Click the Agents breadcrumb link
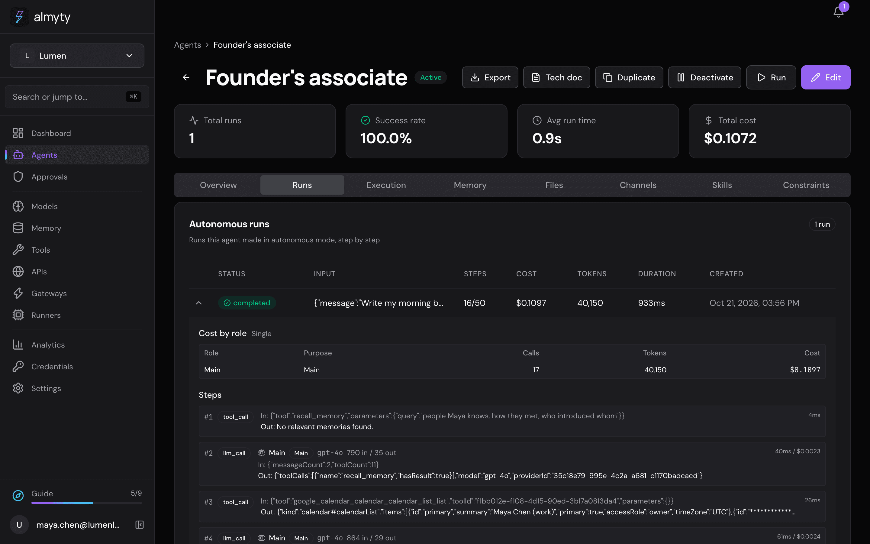 pos(187,45)
